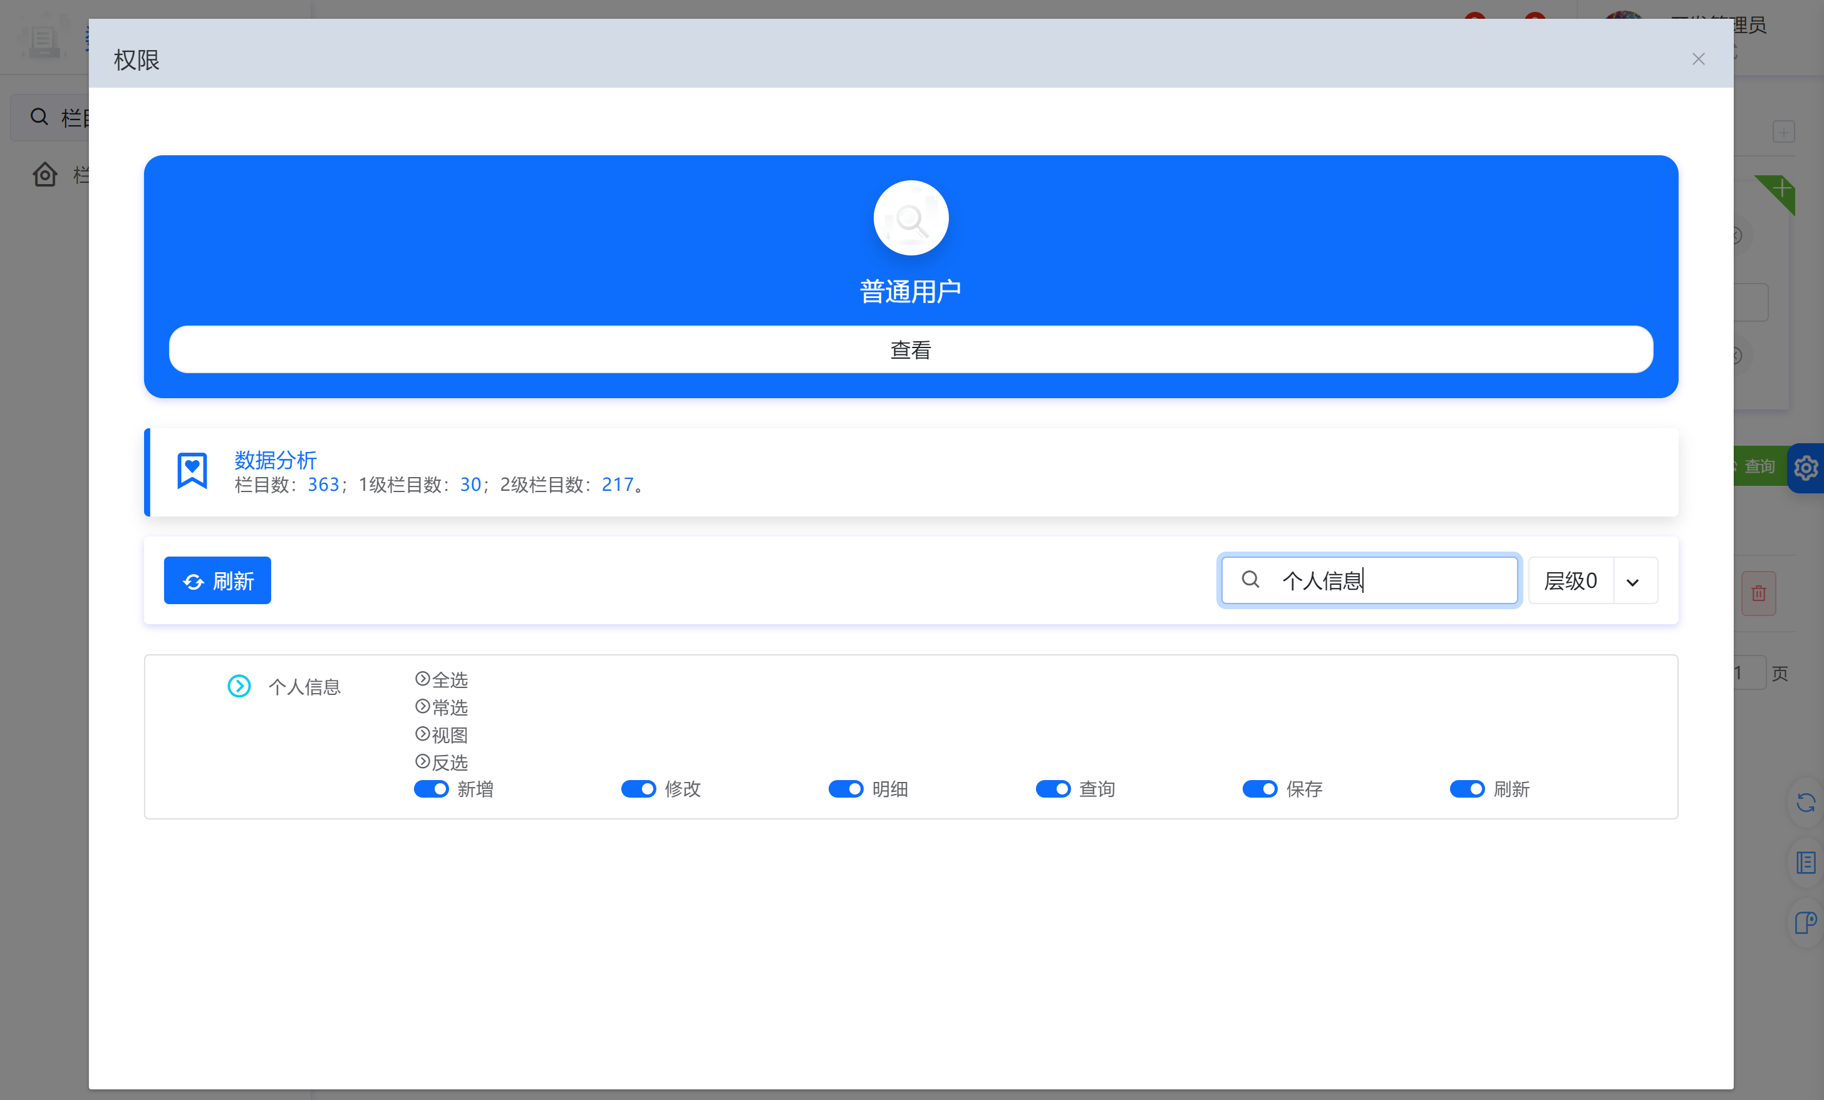The image size is (1824, 1100).
Task: Click the green 查询 button behind dialog
Action: 1759,467
